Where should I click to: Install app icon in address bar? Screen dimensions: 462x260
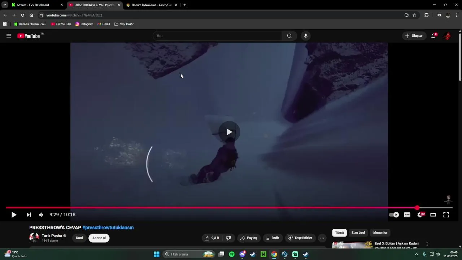tap(406, 15)
